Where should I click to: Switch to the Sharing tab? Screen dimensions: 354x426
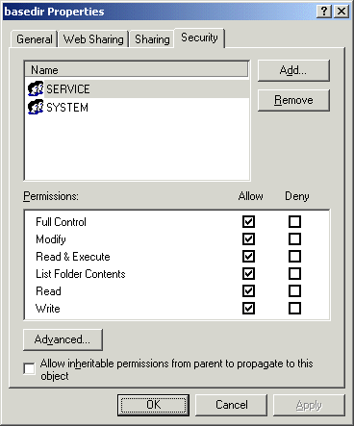coord(152,39)
